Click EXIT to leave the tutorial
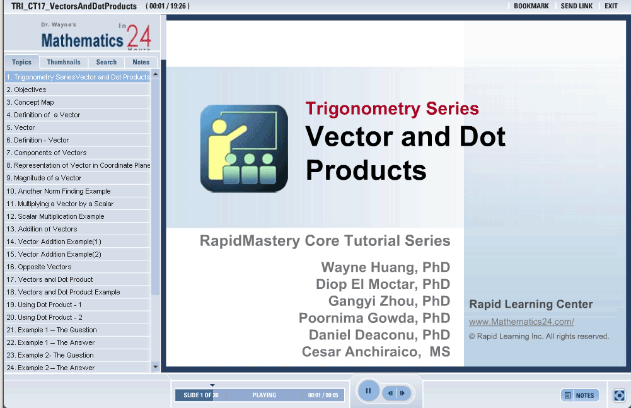The height and width of the screenshot is (408, 631). 611,6
